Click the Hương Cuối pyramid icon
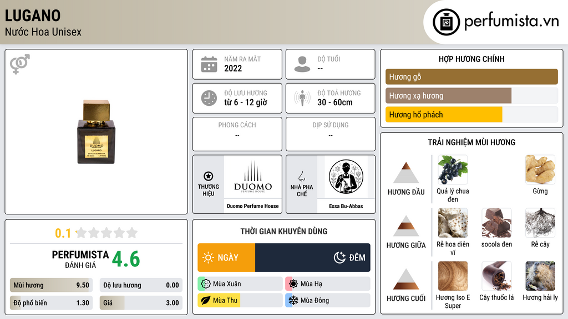Image resolution: width=568 pixels, height=319 pixels. (406, 279)
